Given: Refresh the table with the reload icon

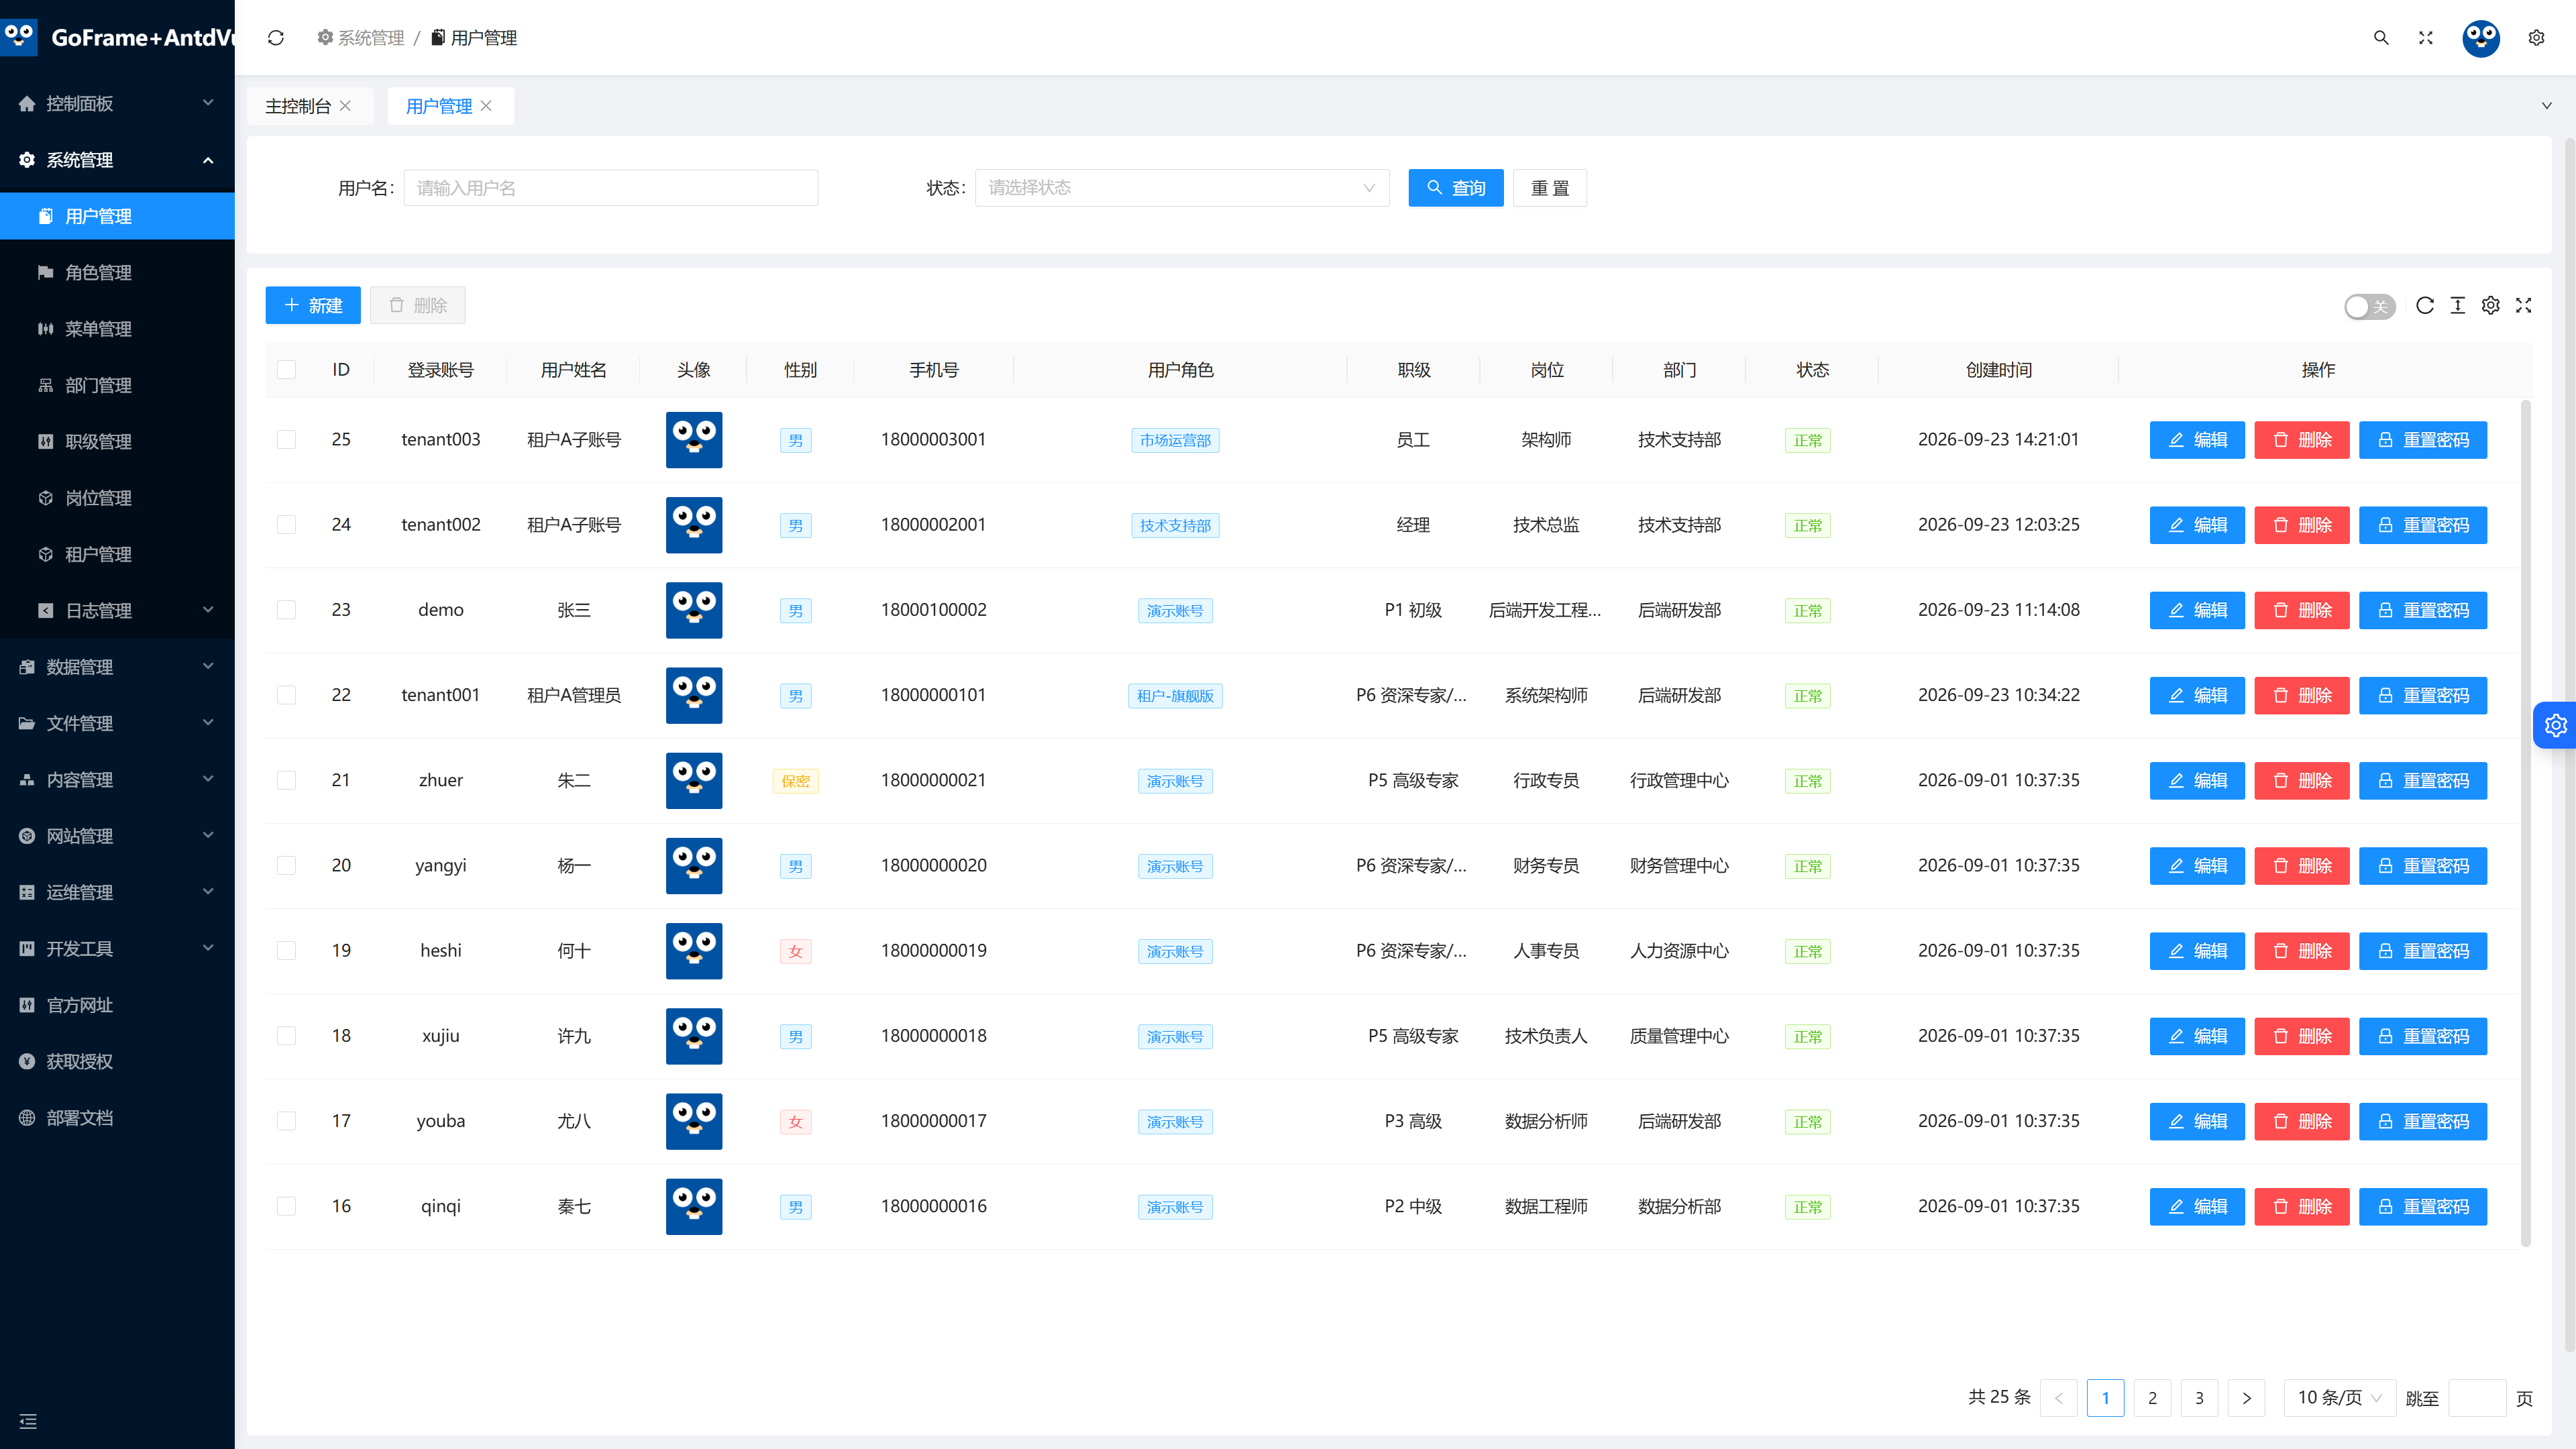Looking at the screenshot, I should click(2425, 306).
